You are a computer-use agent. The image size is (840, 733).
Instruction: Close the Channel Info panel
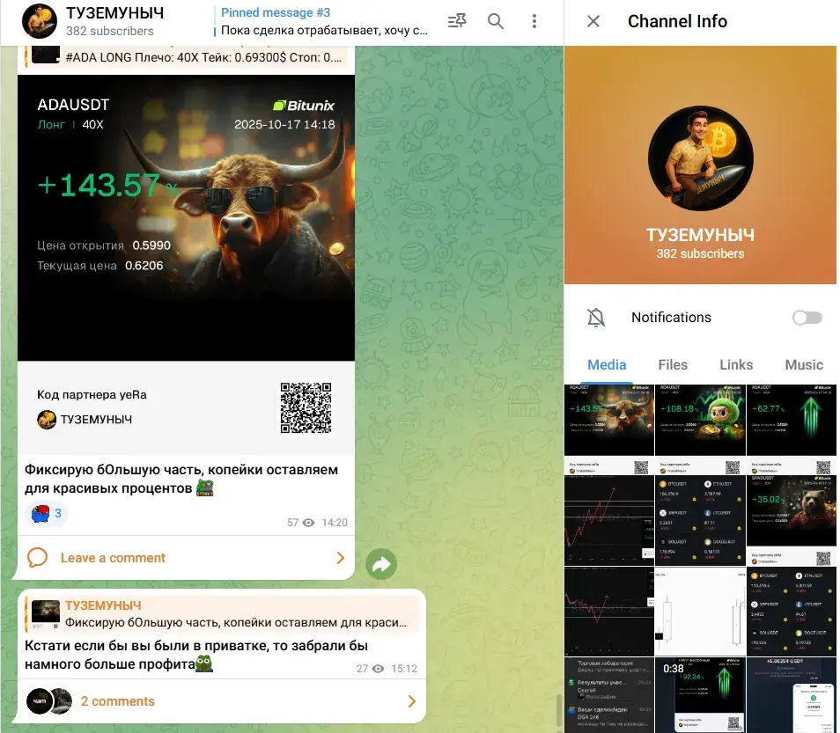click(593, 21)
